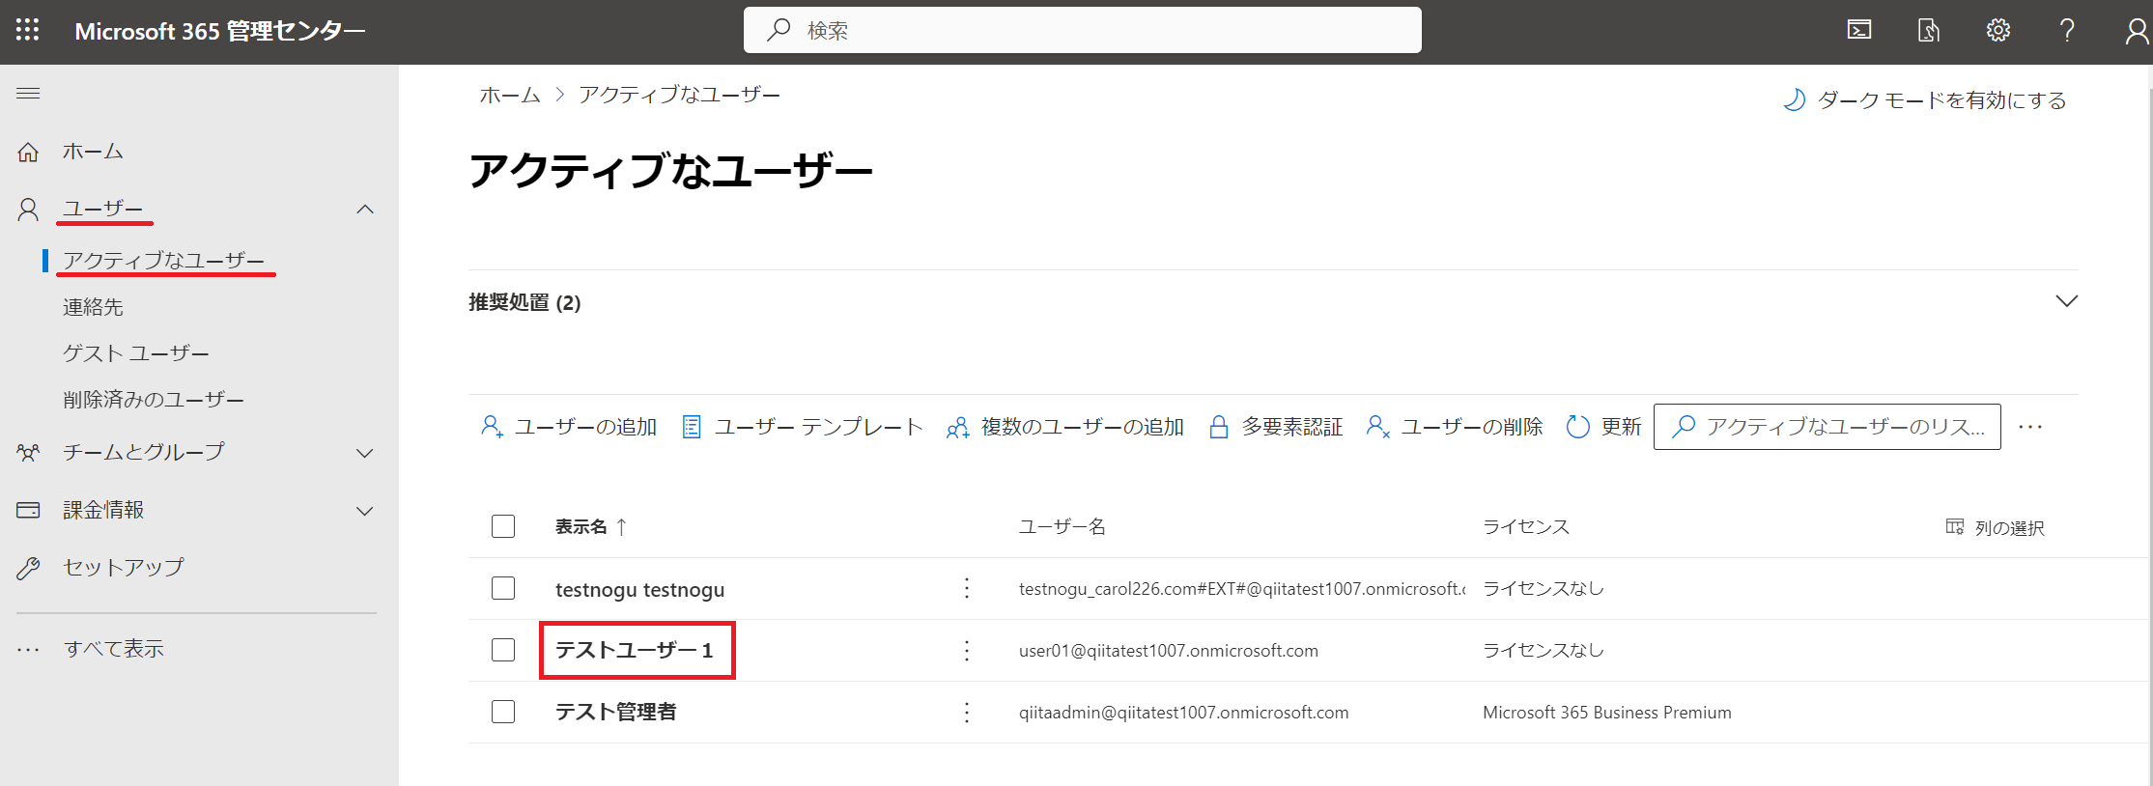Click ユーザー テンプレート button
The width and height of the screenshot is (2153, 786).
(802, 427)
